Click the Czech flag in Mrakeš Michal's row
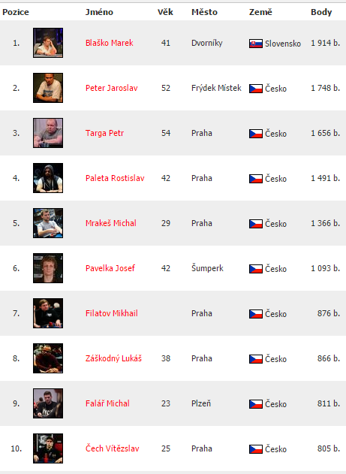This screenshot has height=474, width=346. click(x=256, y=224)
